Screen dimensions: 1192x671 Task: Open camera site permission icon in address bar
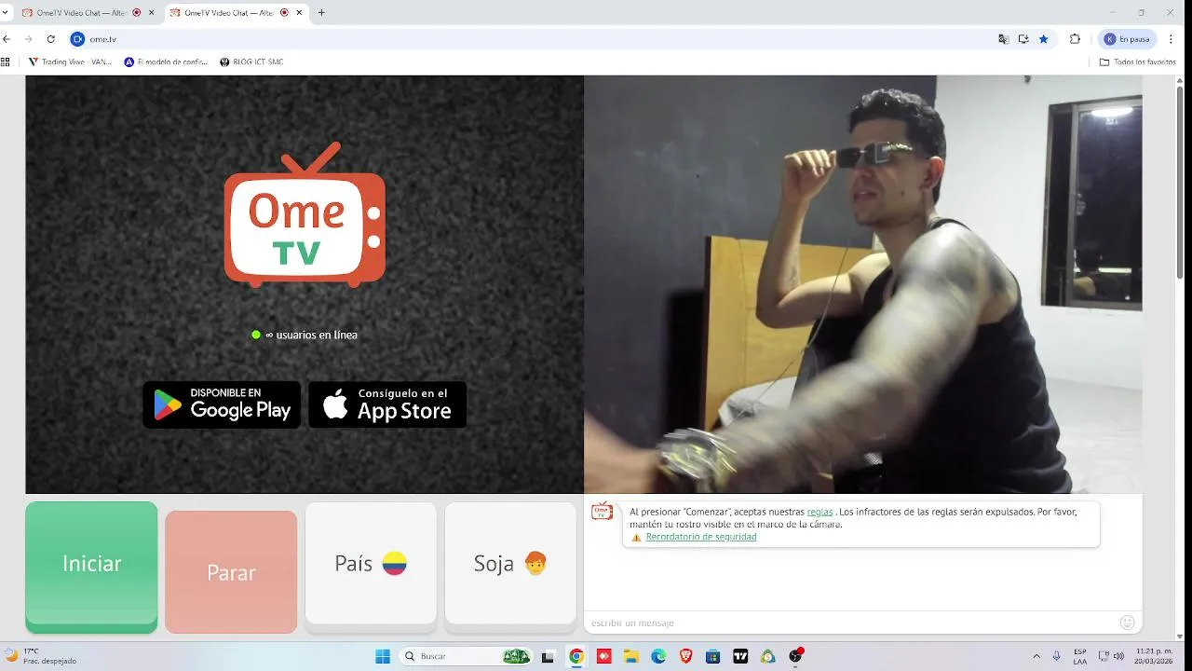(77, 39)
